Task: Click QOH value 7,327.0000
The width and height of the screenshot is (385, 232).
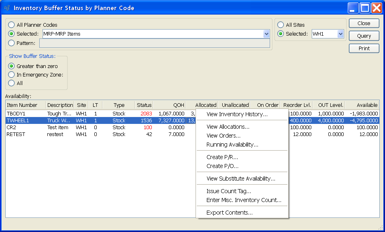Action: click(171, 121)
